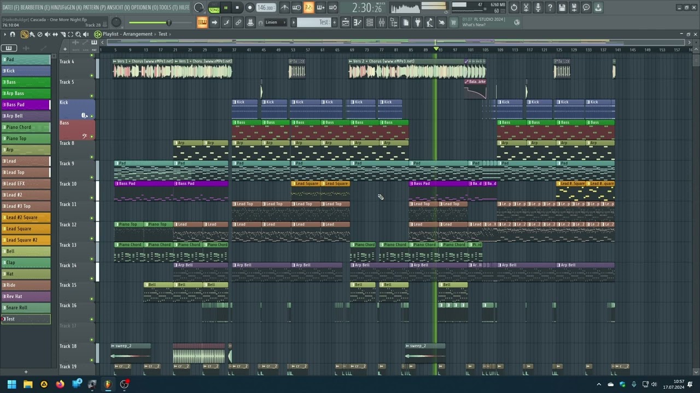This screenshot has height=393, width=700.
Task: Click the Track 10 mute toggle
Action: 92,198
